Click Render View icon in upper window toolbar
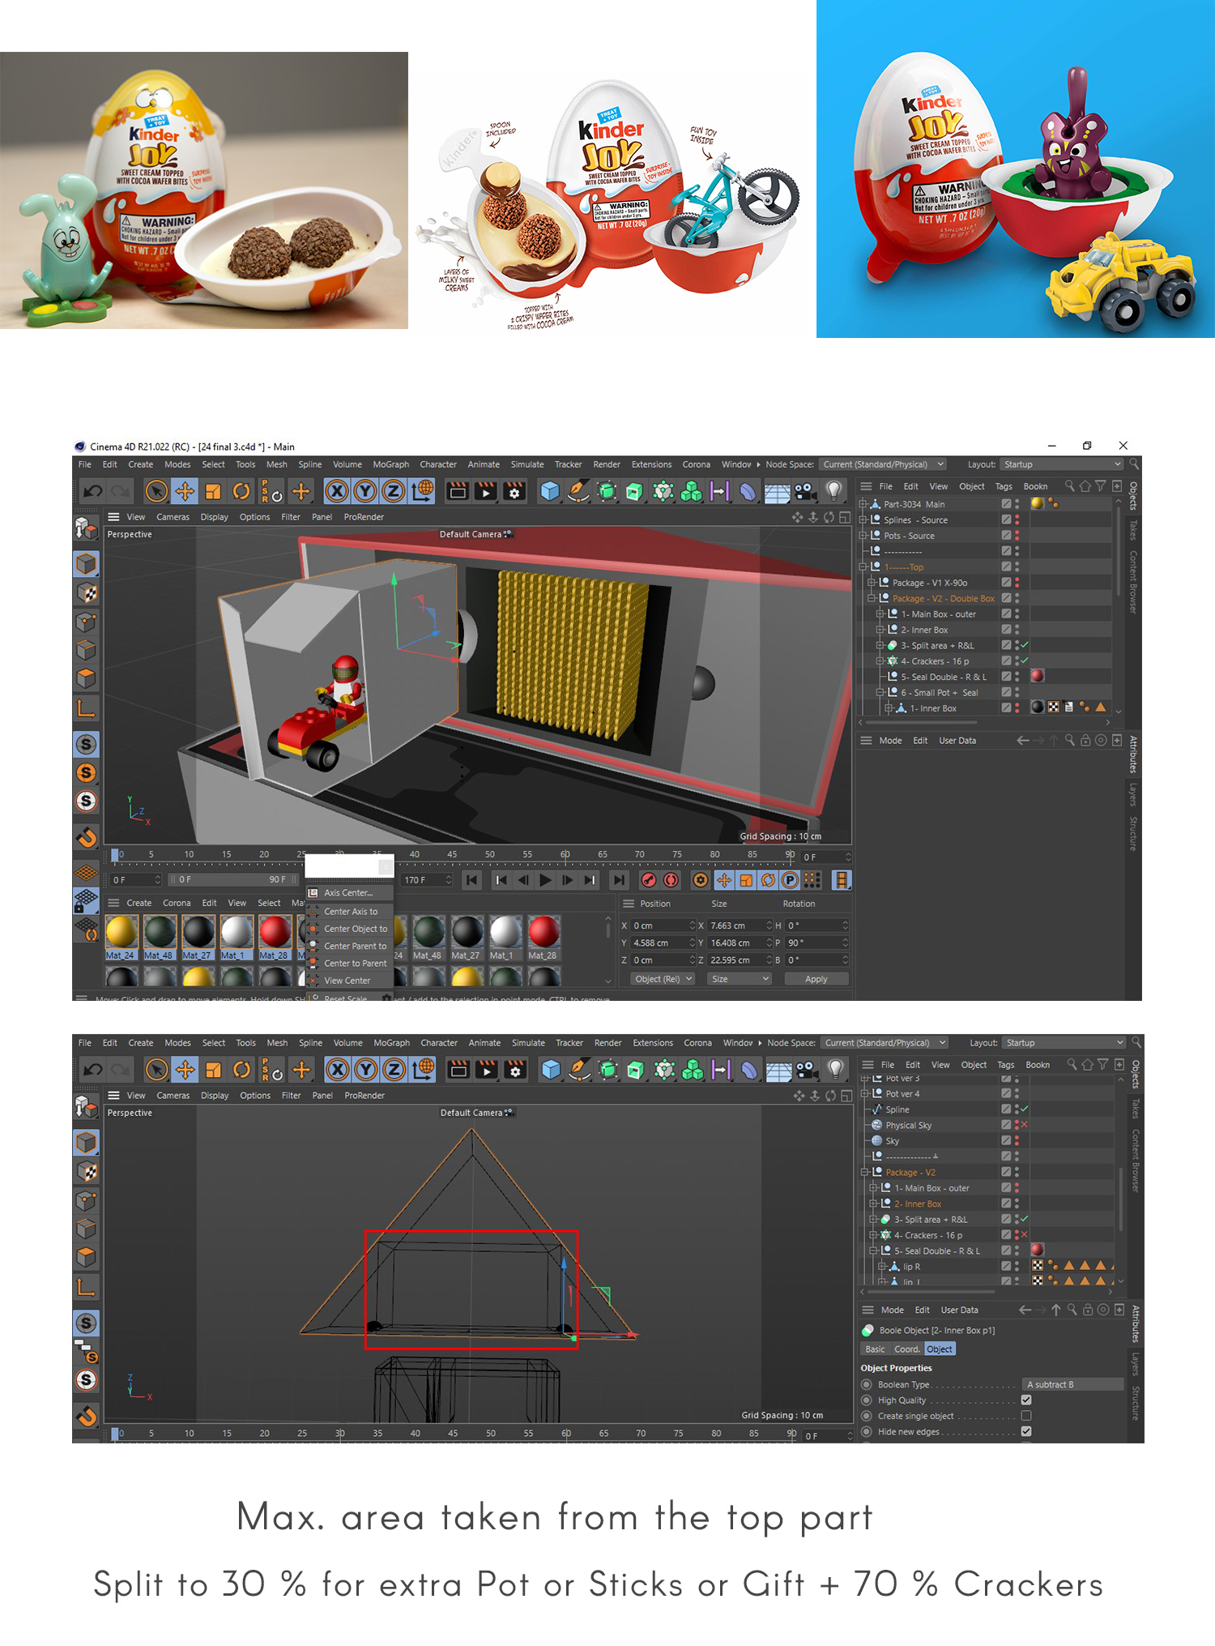 (458, 491)
